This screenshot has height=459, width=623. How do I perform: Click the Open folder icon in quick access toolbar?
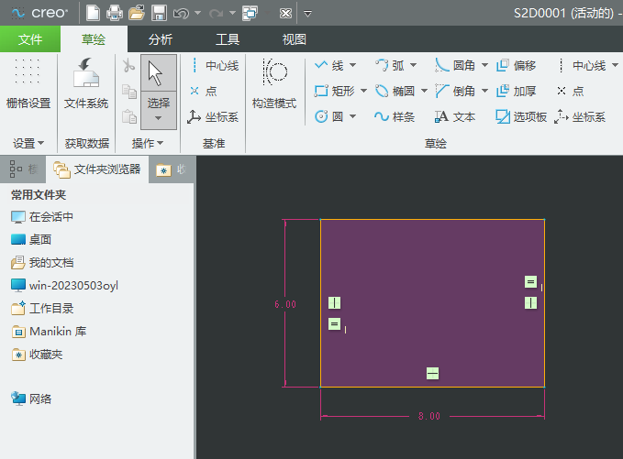point(137,13)
